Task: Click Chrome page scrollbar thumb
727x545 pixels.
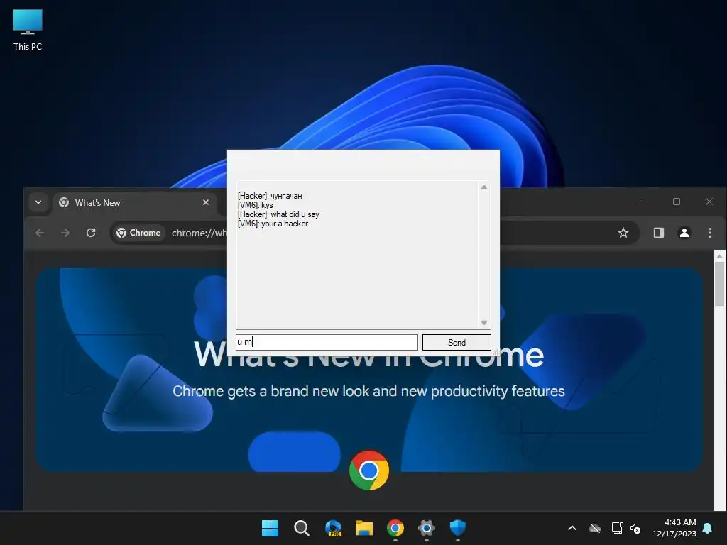Action: coord(719,284)
